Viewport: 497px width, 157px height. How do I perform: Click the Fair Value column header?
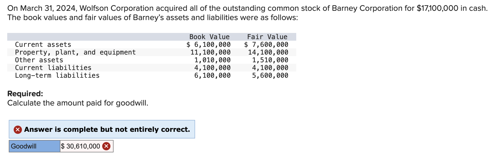click(x=267, y=37)
